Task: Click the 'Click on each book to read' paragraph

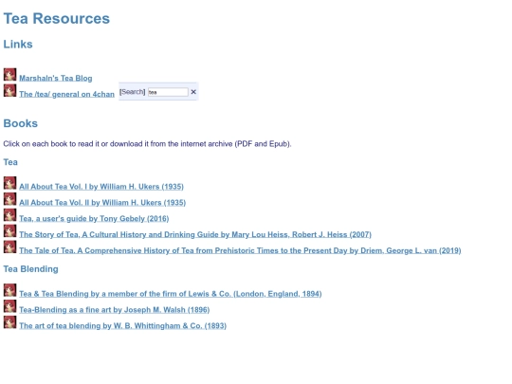Action: [x=147, y=144]
